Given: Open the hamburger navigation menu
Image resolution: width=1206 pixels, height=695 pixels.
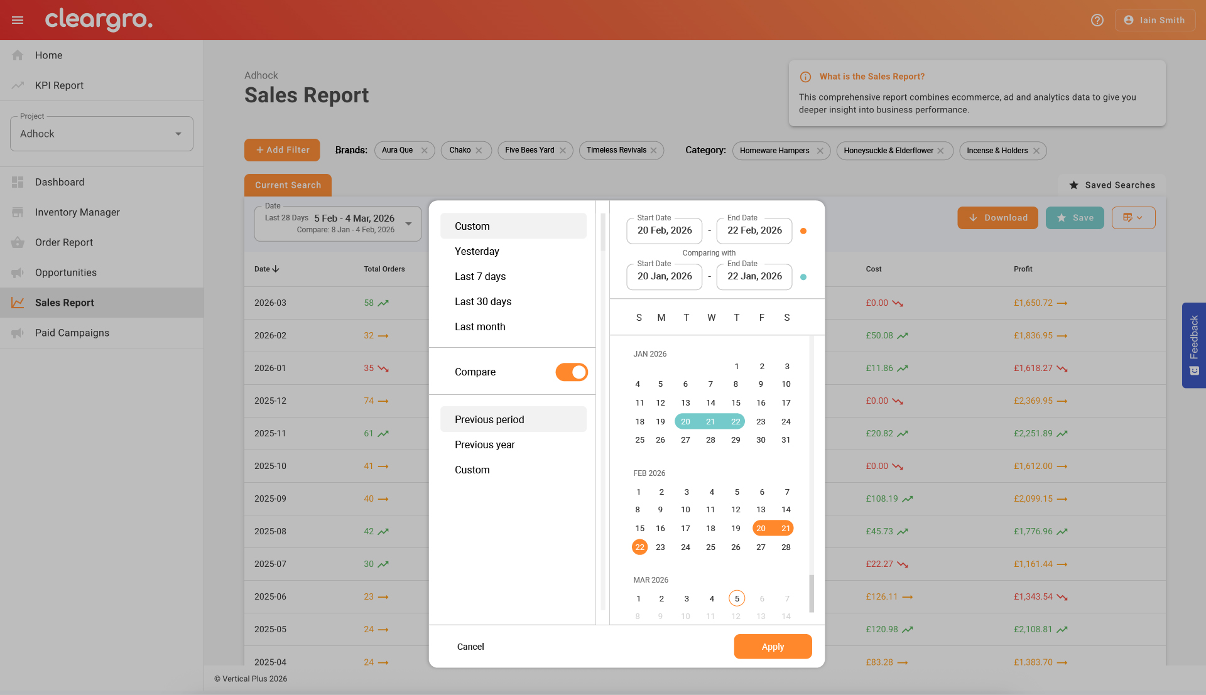Looking at the screenshot, I should click(18, 20).
